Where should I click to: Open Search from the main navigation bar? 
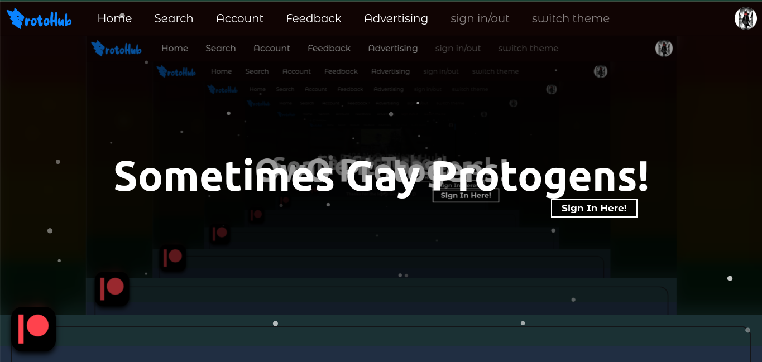pyautogui.click(x=174, y=18)
